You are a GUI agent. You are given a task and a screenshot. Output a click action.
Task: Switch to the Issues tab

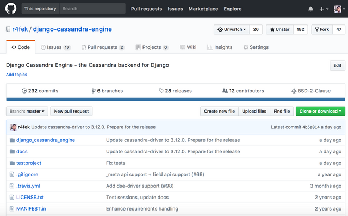tap(55, 47)
